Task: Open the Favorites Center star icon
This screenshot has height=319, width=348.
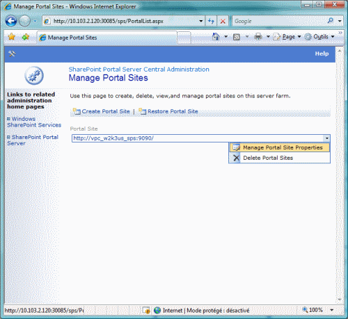Action: coord(11,37)
